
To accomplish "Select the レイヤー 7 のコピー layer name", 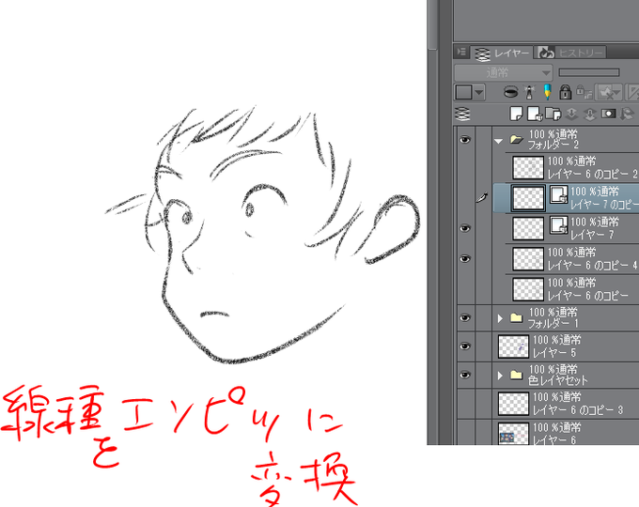I will coord(604,205).
